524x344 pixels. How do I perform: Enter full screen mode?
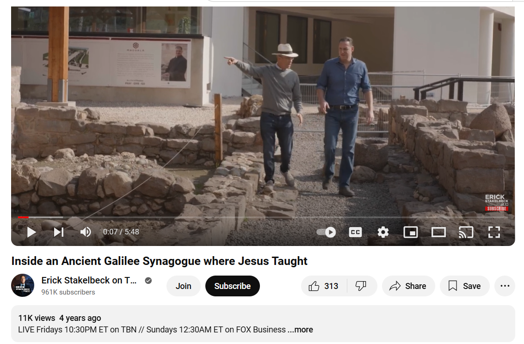tap(494, 232)
